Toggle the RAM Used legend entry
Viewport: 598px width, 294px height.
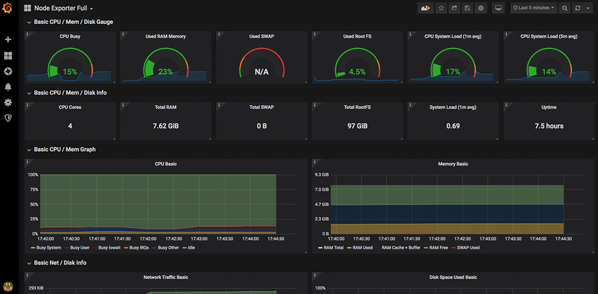coord(359,248)
